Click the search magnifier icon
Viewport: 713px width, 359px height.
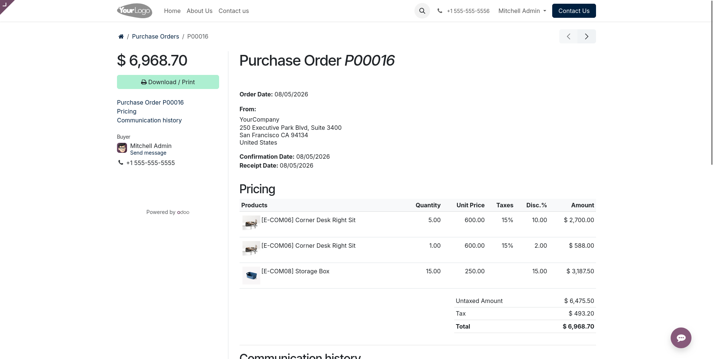tap(422, 11)
